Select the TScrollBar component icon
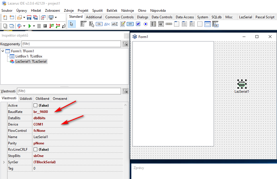Screen dimensions: 277x179 point(169,24)
